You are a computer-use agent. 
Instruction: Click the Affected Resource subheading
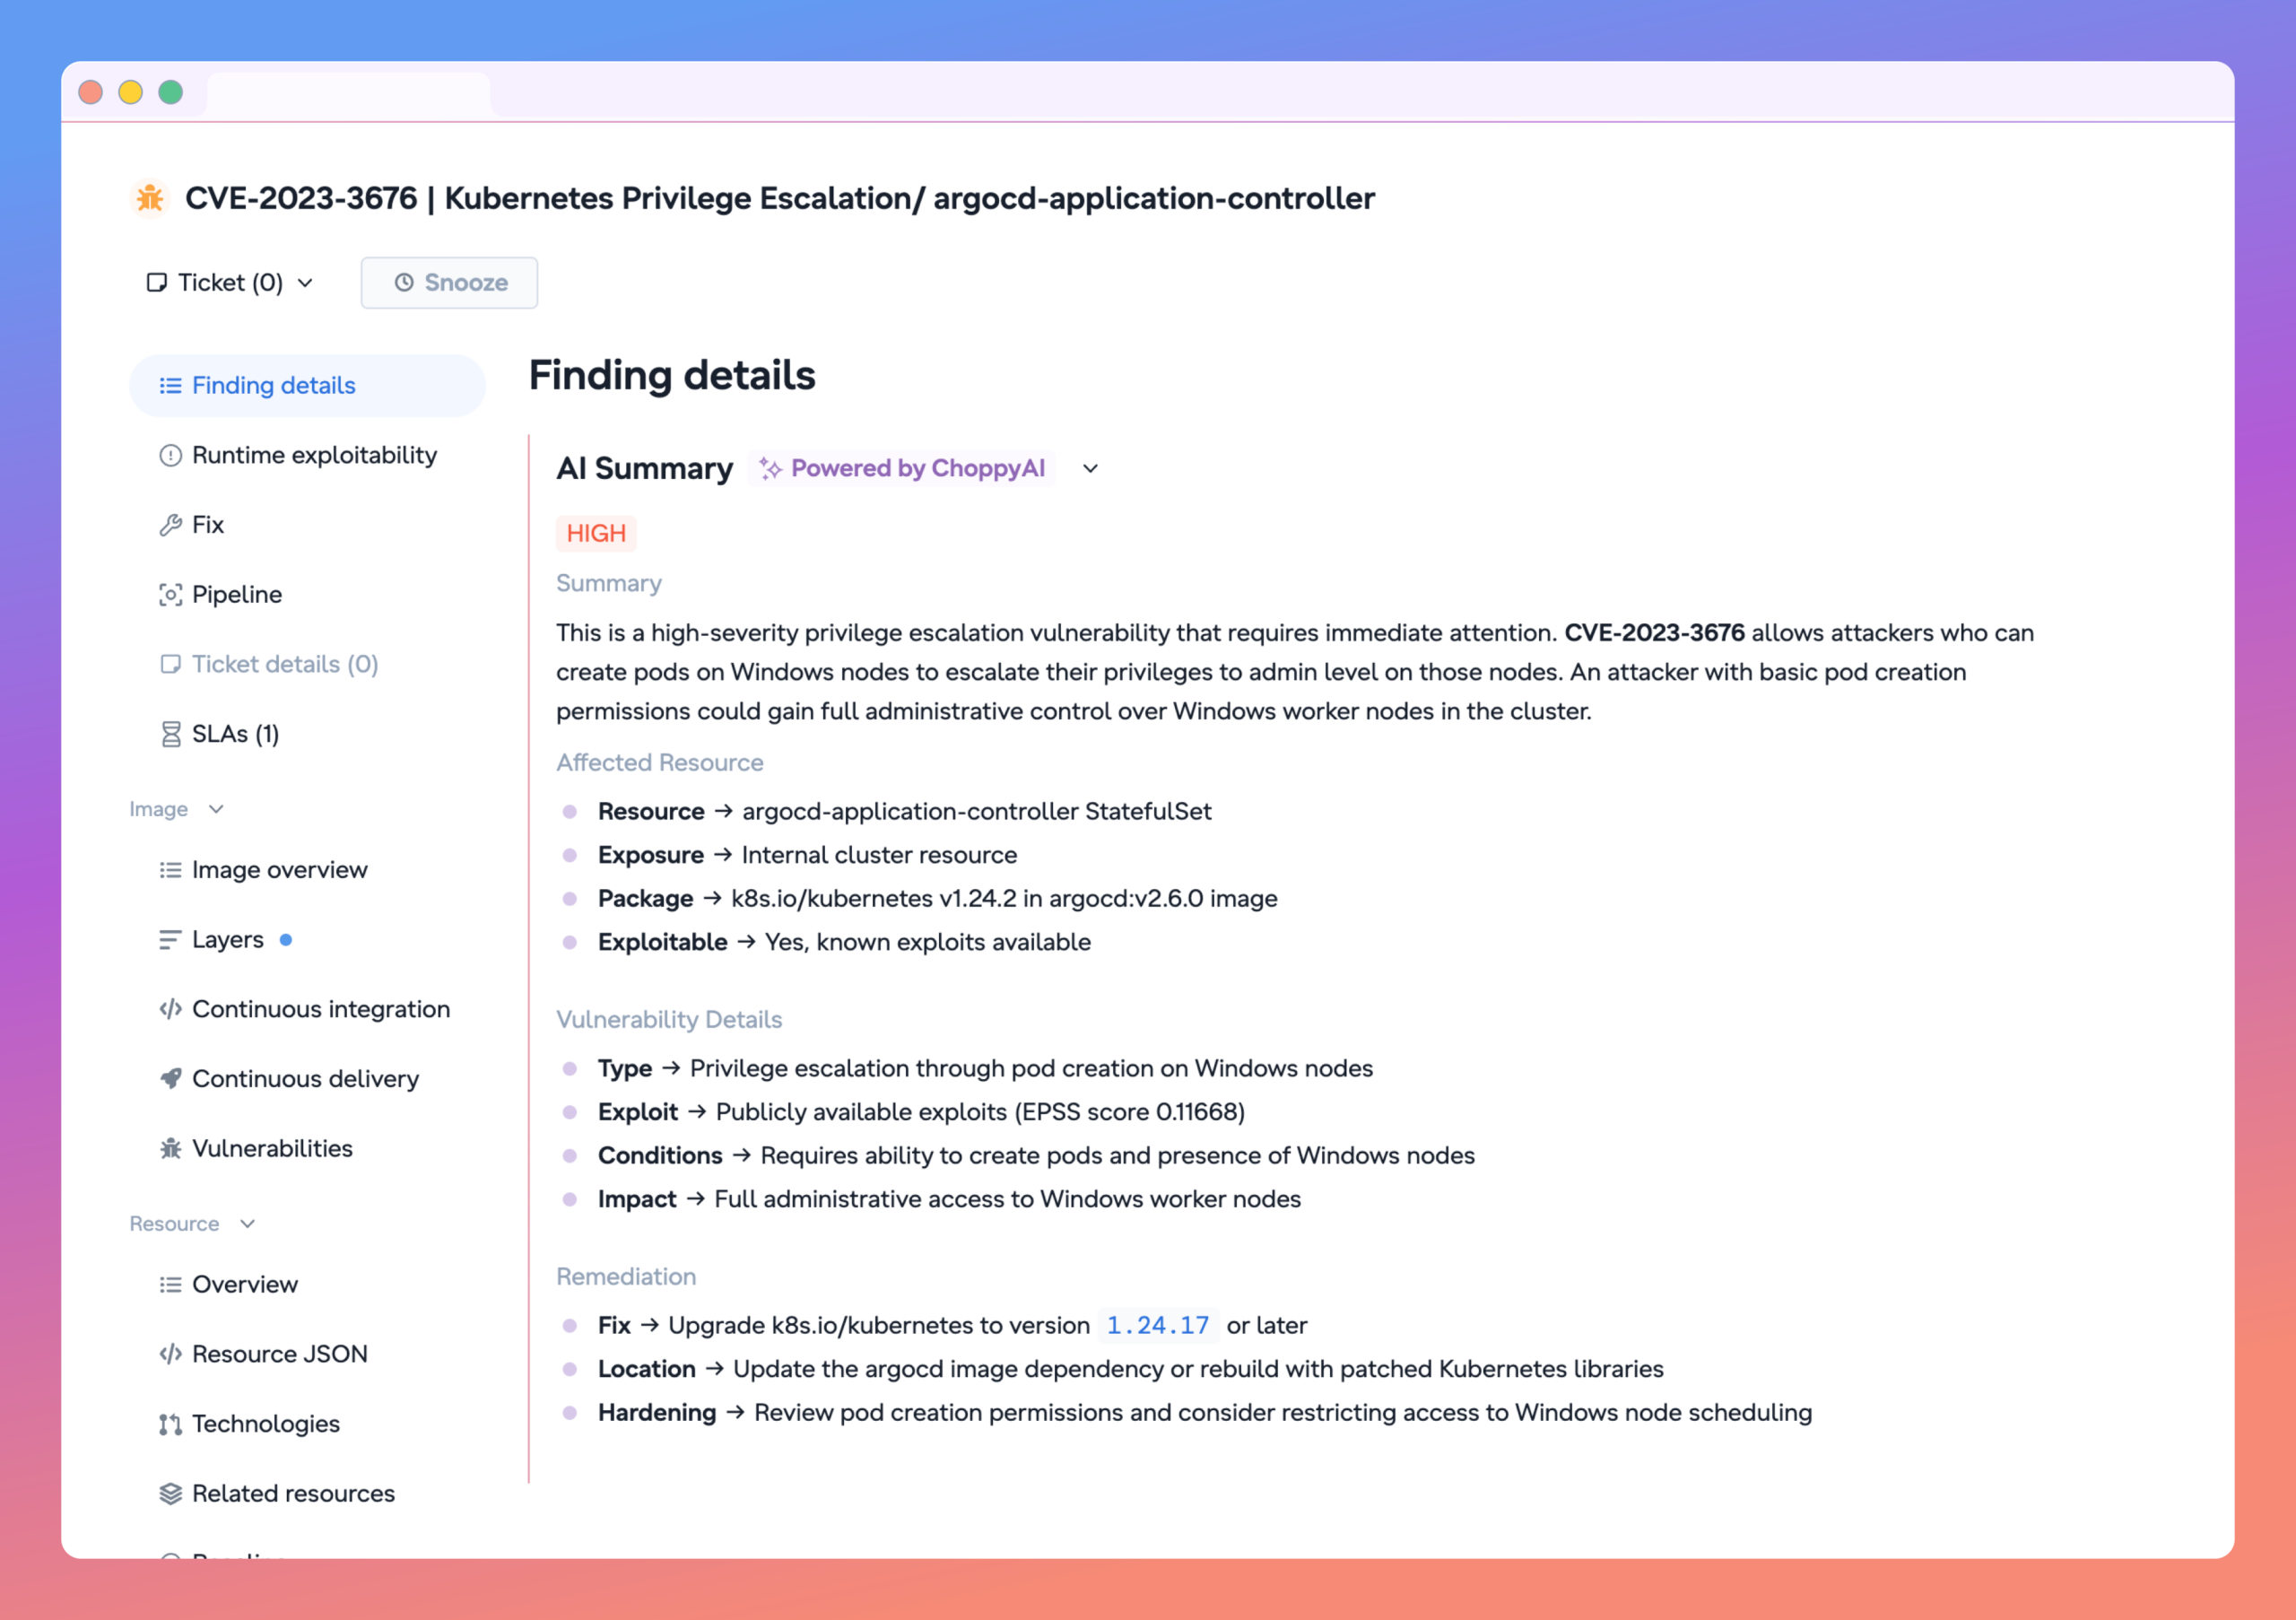[660, 763]
